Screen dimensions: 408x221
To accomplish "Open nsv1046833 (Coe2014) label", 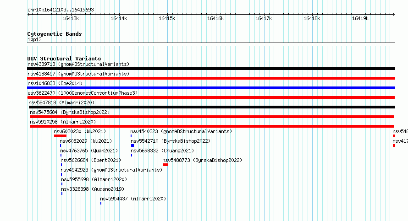I will (x=55, y=83).
